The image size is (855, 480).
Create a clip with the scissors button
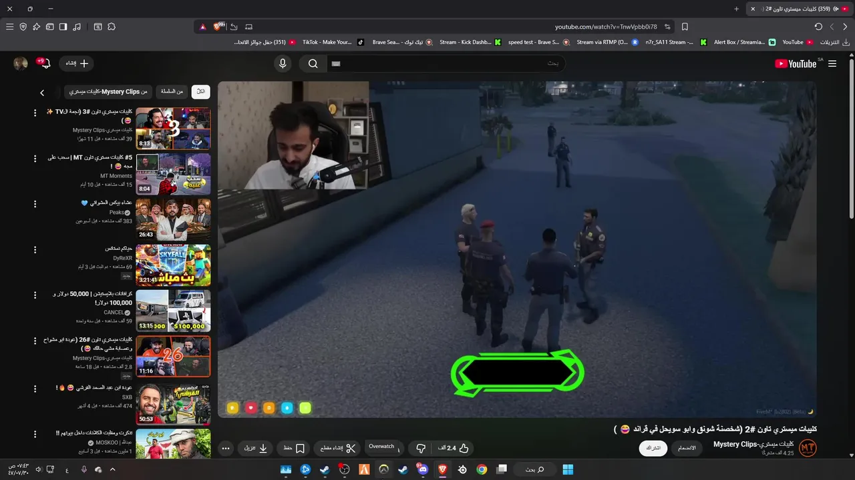(x=337, y=448)
